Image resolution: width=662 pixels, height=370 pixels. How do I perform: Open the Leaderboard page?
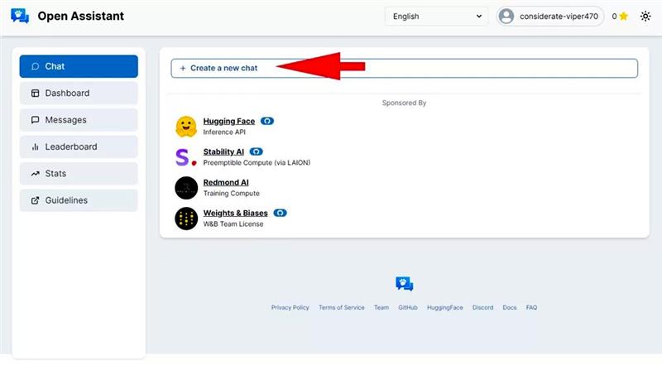(79, 147)
